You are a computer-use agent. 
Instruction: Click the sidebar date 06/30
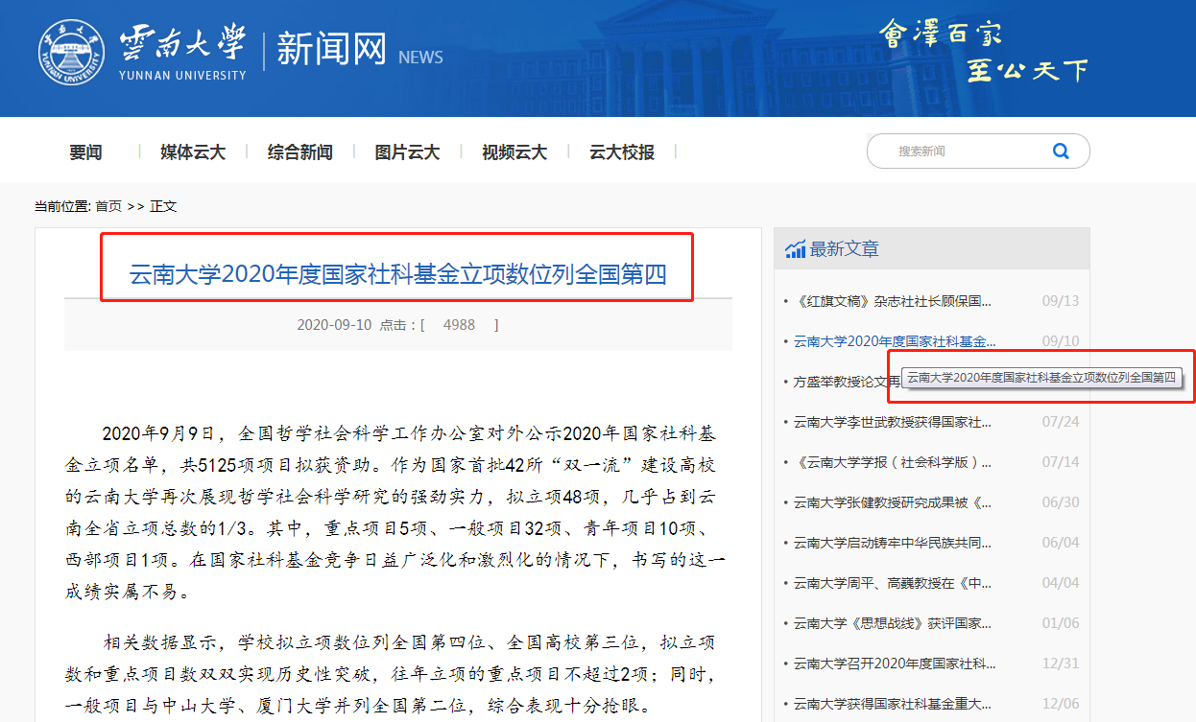tap(1061, 502)
